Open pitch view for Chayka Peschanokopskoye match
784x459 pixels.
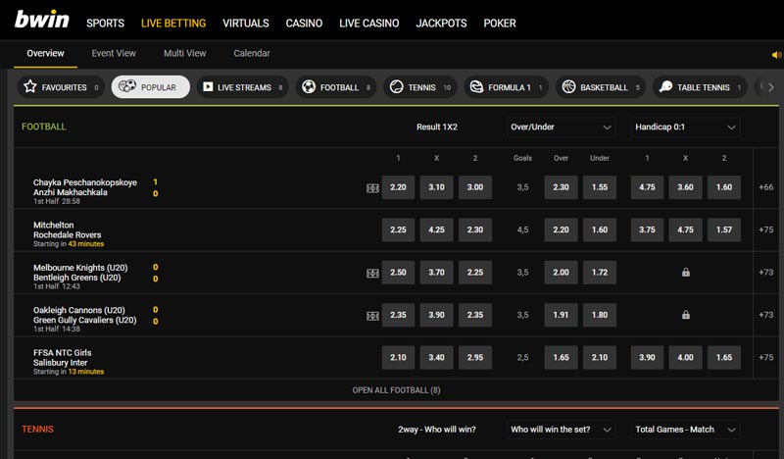372,187
